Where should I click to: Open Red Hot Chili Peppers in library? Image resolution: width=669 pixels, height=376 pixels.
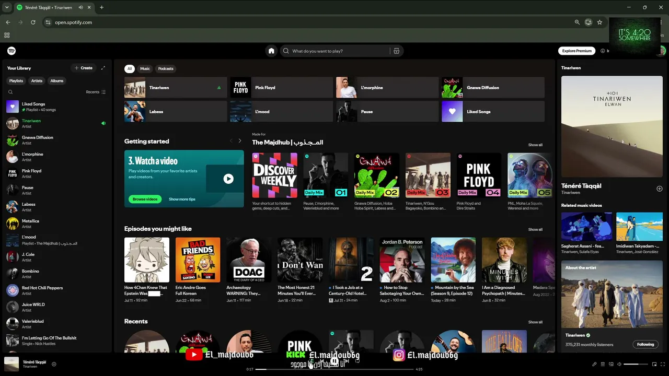point(56,290)
